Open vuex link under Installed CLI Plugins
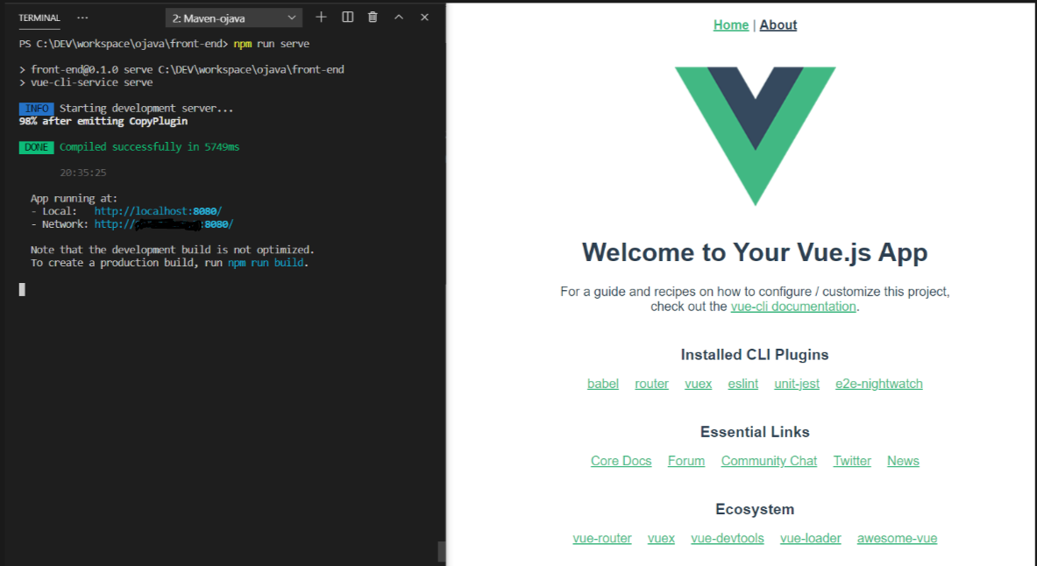This screenshot has width=1037, height=566. pyautogui.click(x=699, y=384)
